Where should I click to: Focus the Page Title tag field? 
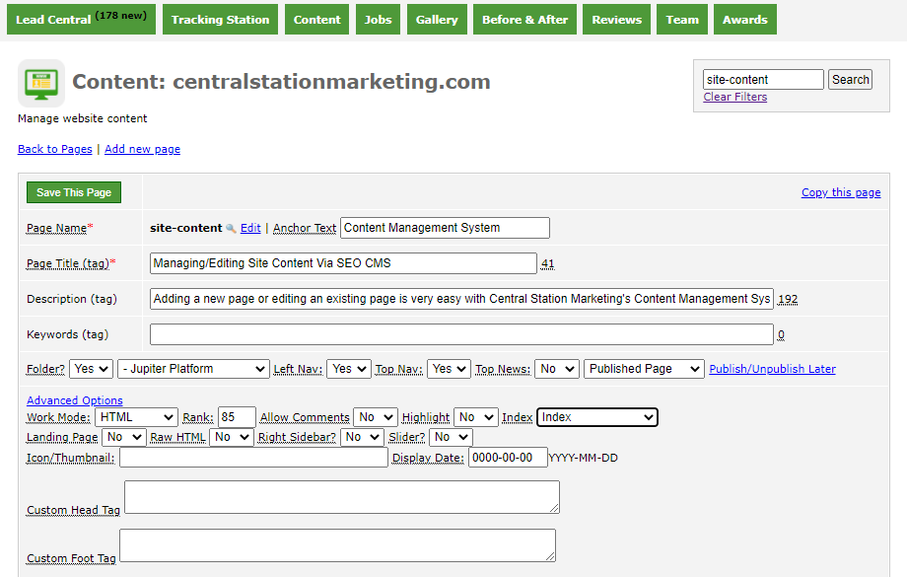click(x=343, y=263)
